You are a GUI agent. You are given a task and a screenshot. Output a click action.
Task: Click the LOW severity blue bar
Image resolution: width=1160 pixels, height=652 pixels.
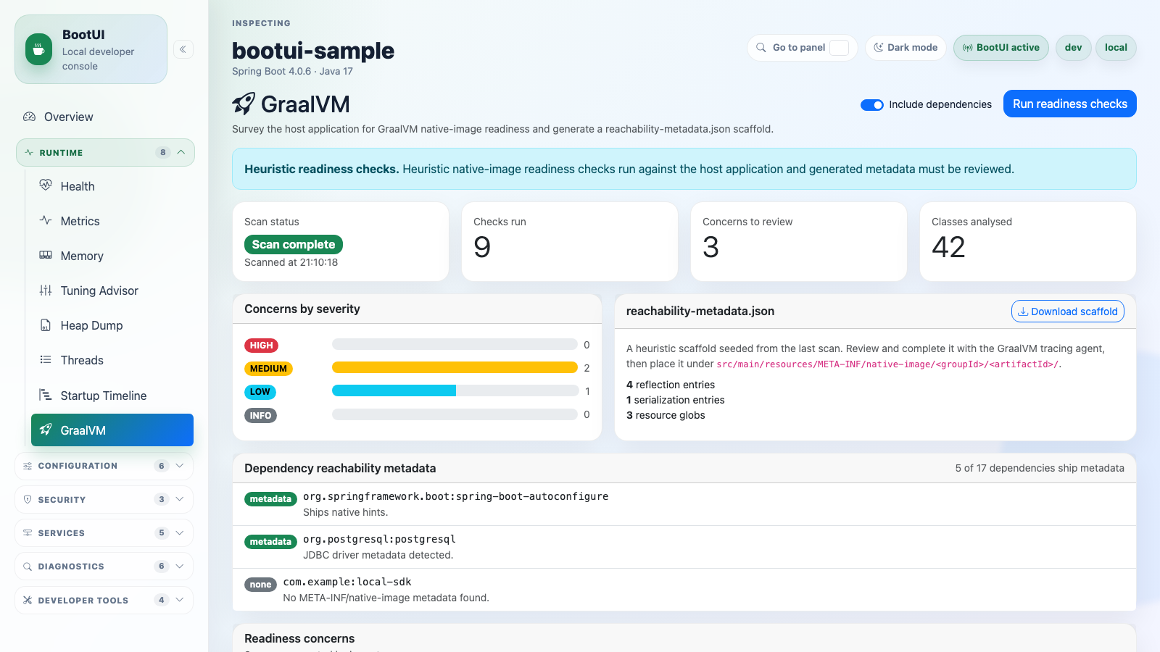tap(394, 390)
